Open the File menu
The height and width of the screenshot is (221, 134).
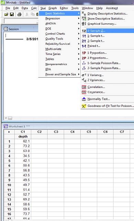[8, 8]
